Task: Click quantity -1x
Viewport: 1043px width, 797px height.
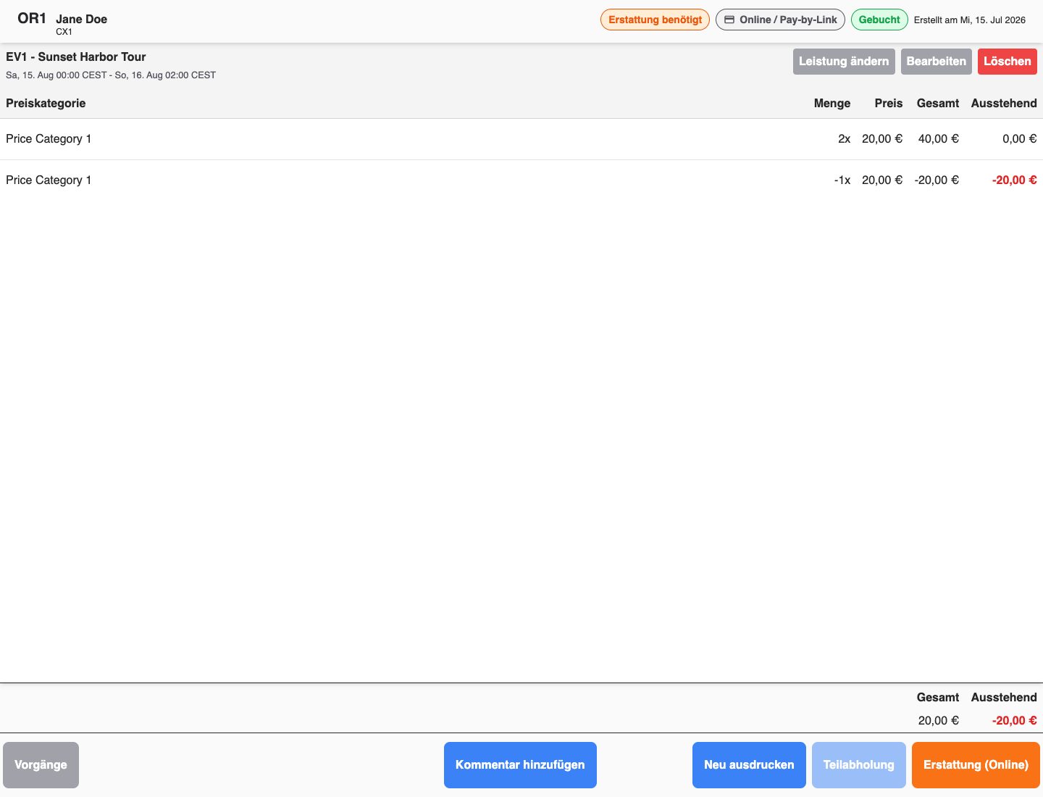Action: tap(842, 180)
